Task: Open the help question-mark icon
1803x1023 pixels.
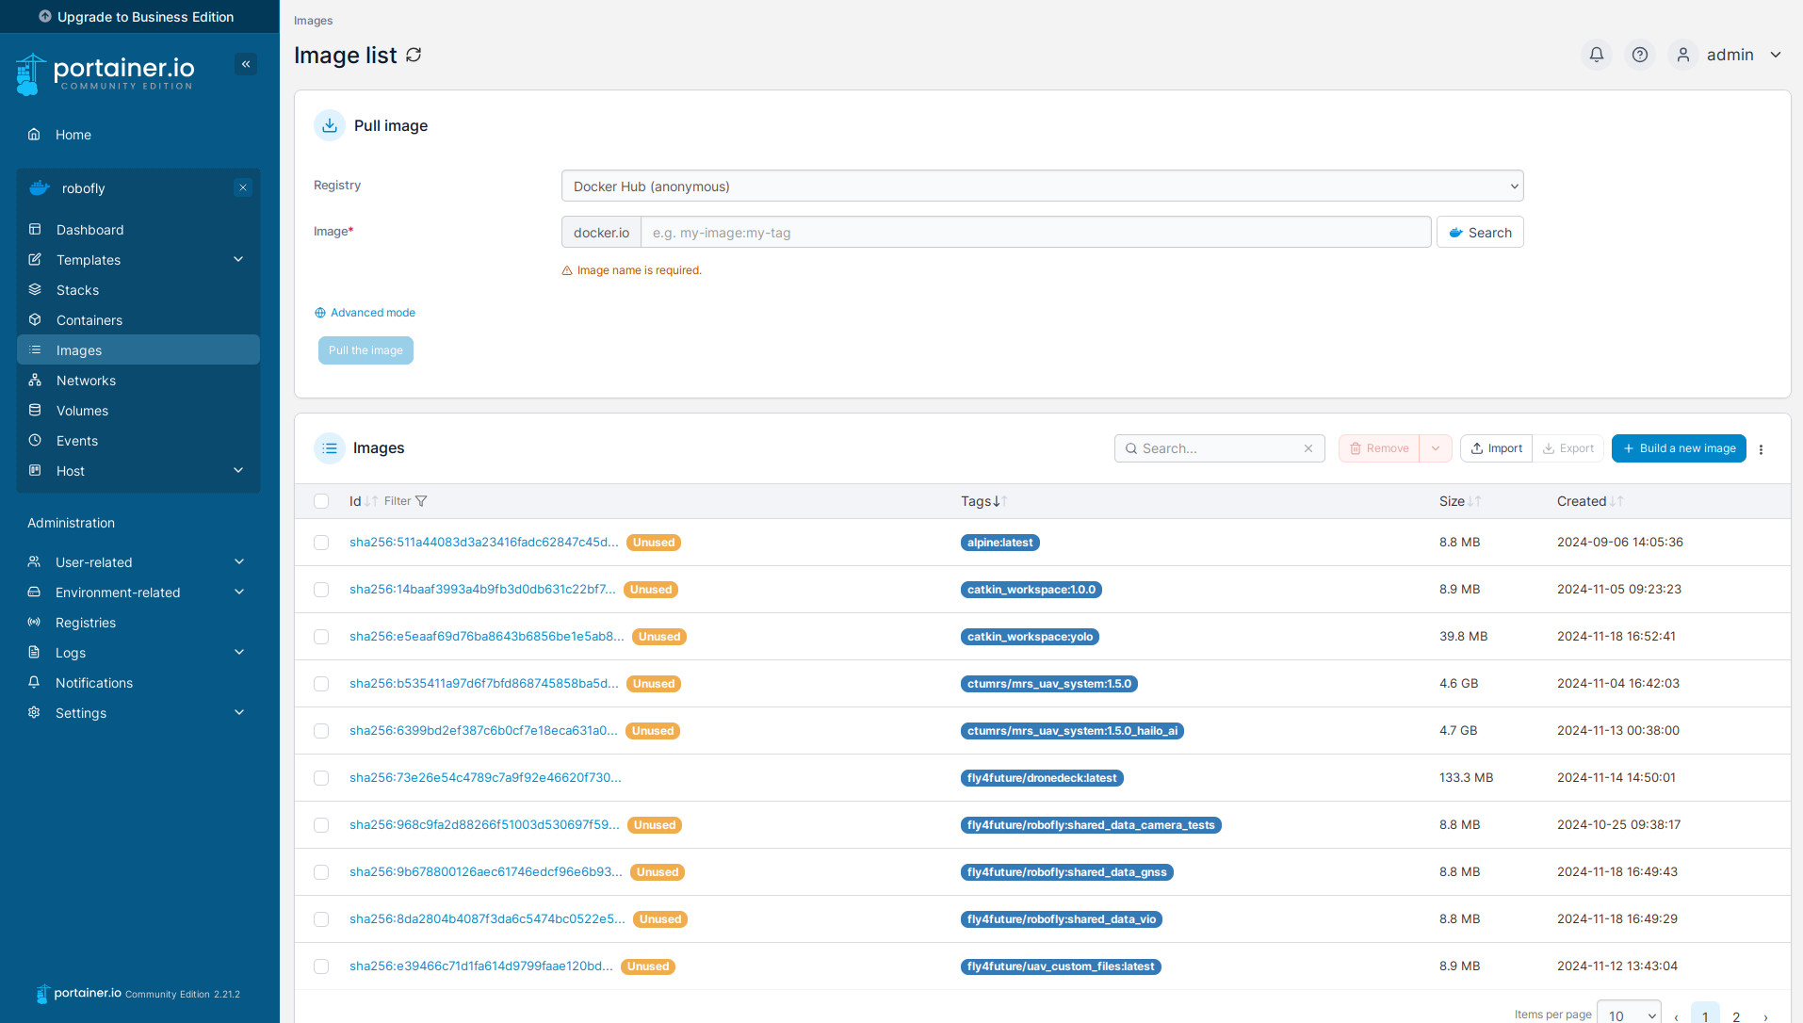Action: (x=1640, y=55)
